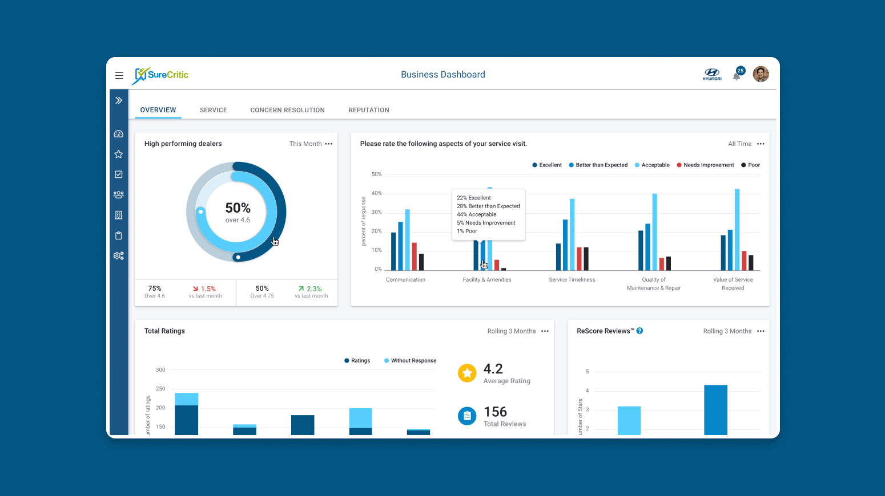
Task: Switch to the Service tab
Action: pos(214,110)
